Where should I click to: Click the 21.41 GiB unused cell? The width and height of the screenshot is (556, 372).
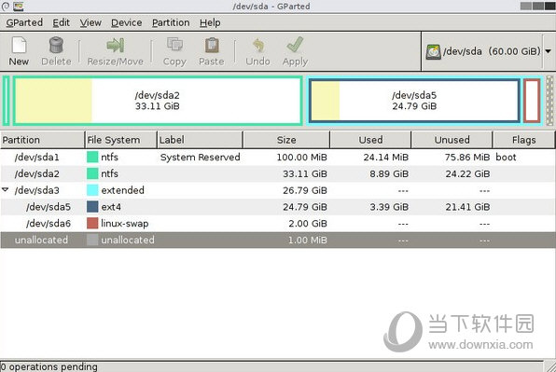pos(467,207)
